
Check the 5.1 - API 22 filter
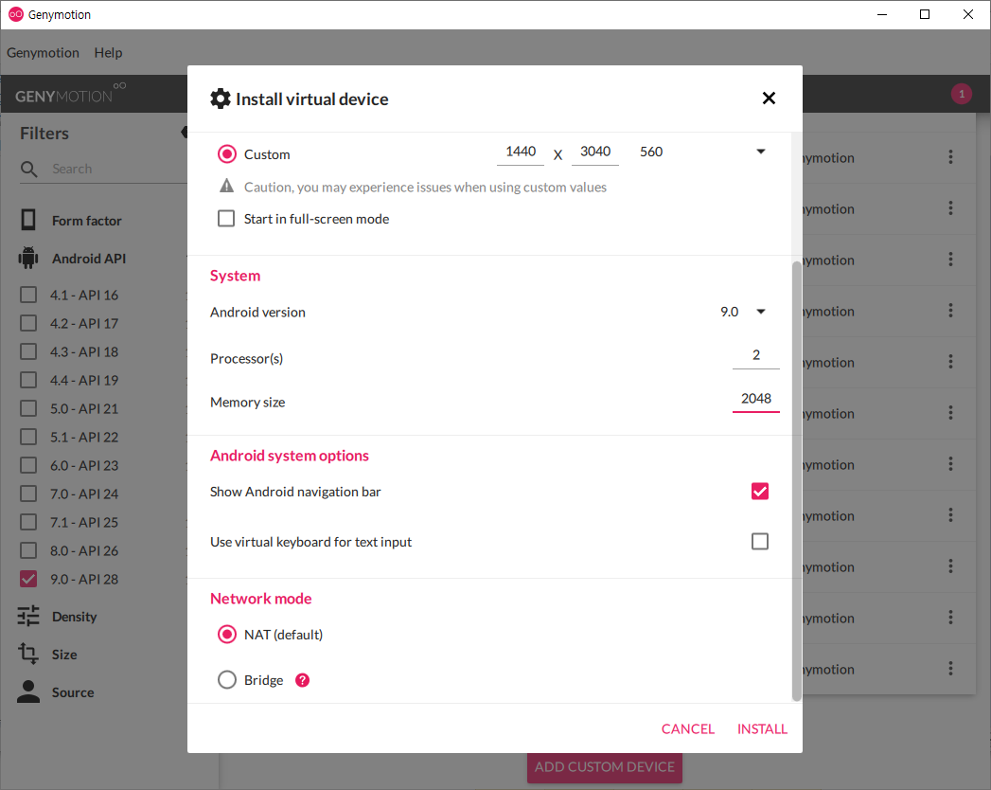(28, 437)
